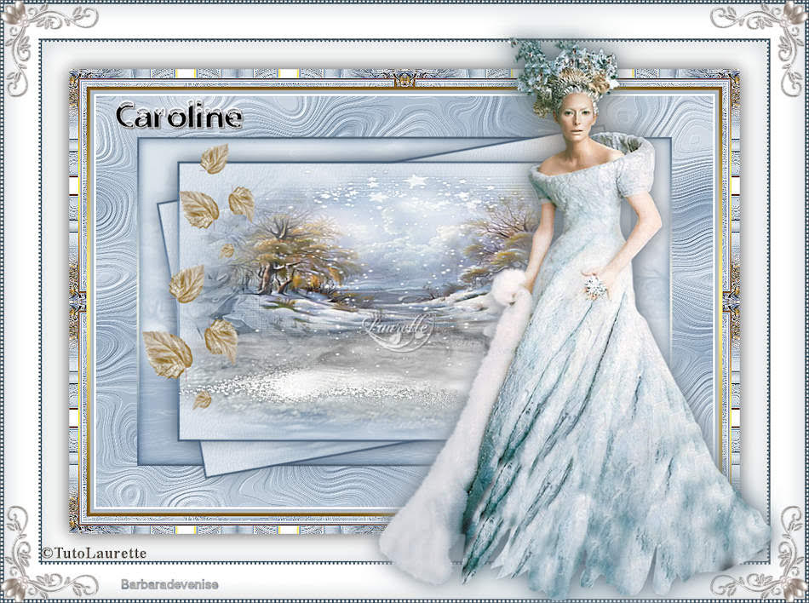Screen dimensions: 809x603
Task: Select the snowflake brooch on the woman's hand
Action: (x=594, y=287)
